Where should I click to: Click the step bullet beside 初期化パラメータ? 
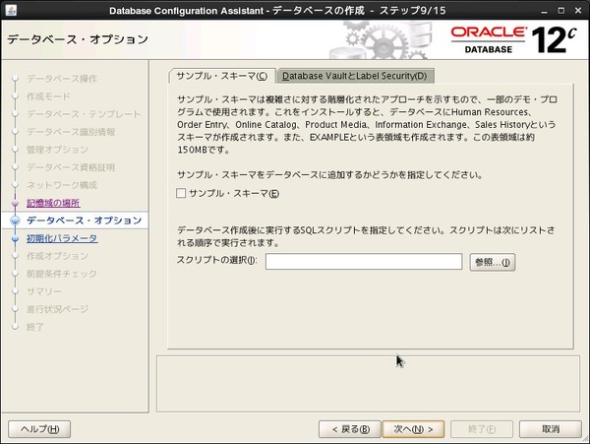coord(15,238)
